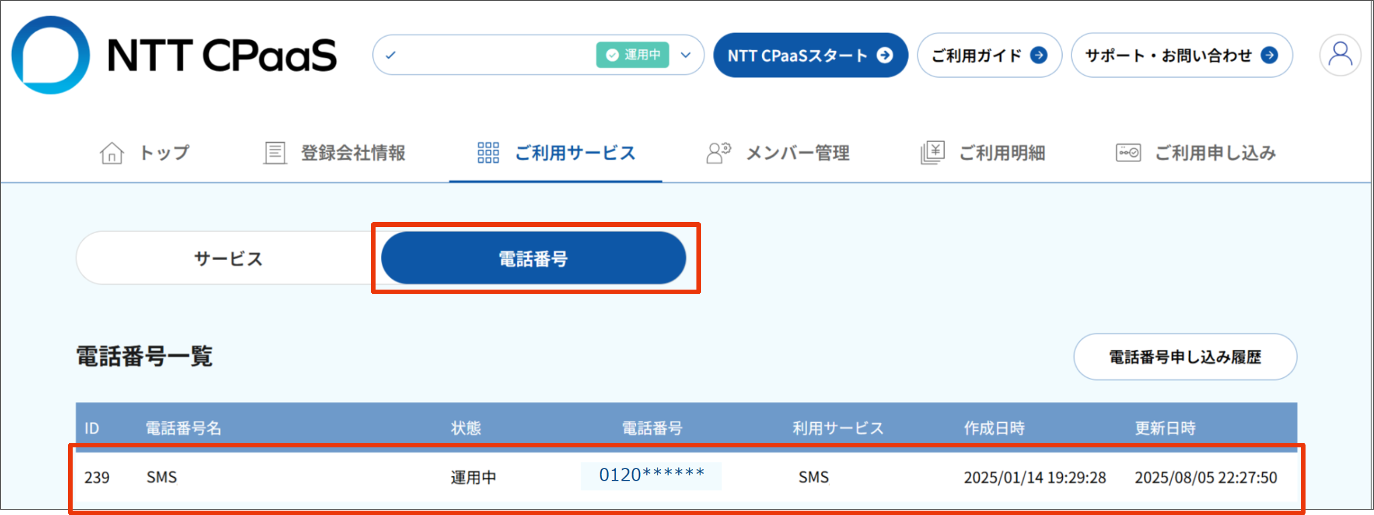Viewport: 1374px width, 515px height.
Task: Open the user profile icon
Action: 1340,55
